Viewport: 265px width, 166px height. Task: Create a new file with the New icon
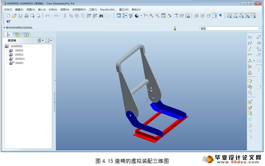8,16
